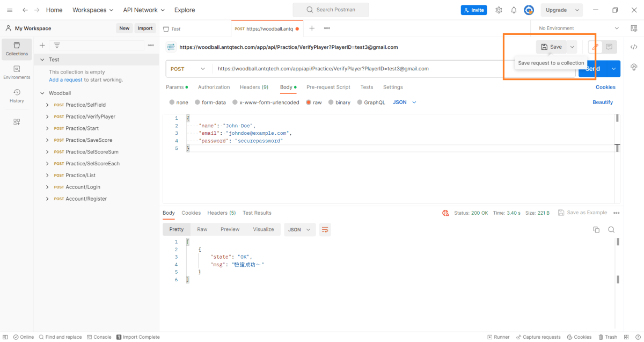Open the info lightbulb icon in right sidebar
The width and height of the screenshot is (644, 342).
(634, 67)
